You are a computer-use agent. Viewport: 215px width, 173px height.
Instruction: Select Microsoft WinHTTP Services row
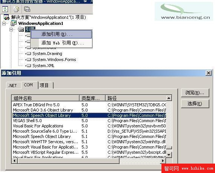(x=89, y=142)
